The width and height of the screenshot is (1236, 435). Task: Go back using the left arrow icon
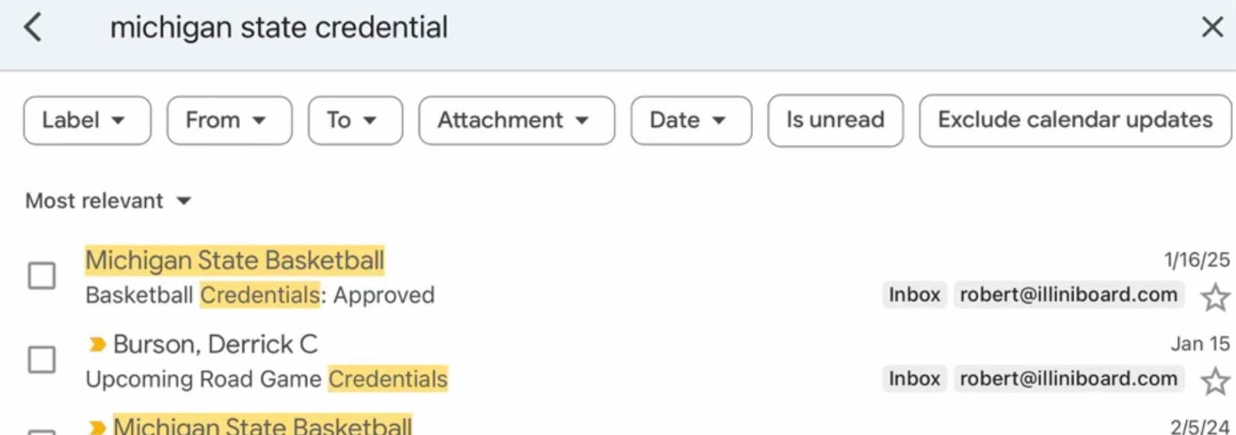coord(33,28)
